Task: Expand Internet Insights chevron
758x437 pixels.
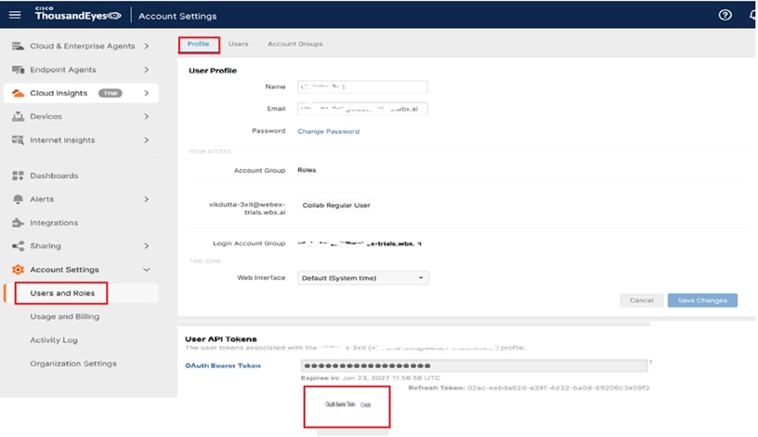Action: click(147, 139)
